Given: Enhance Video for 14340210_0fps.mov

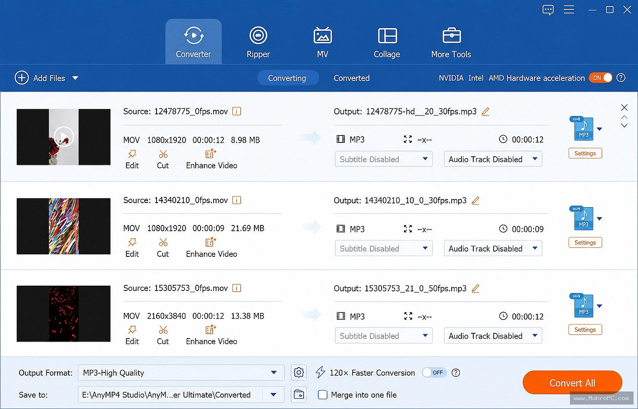Looking at the screenshot, I should click(x=212, y=247).
